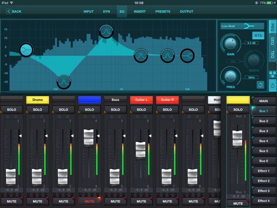Select the Bus 2 mix button
The image size is (277, 208).
click(x=263, y=121)
